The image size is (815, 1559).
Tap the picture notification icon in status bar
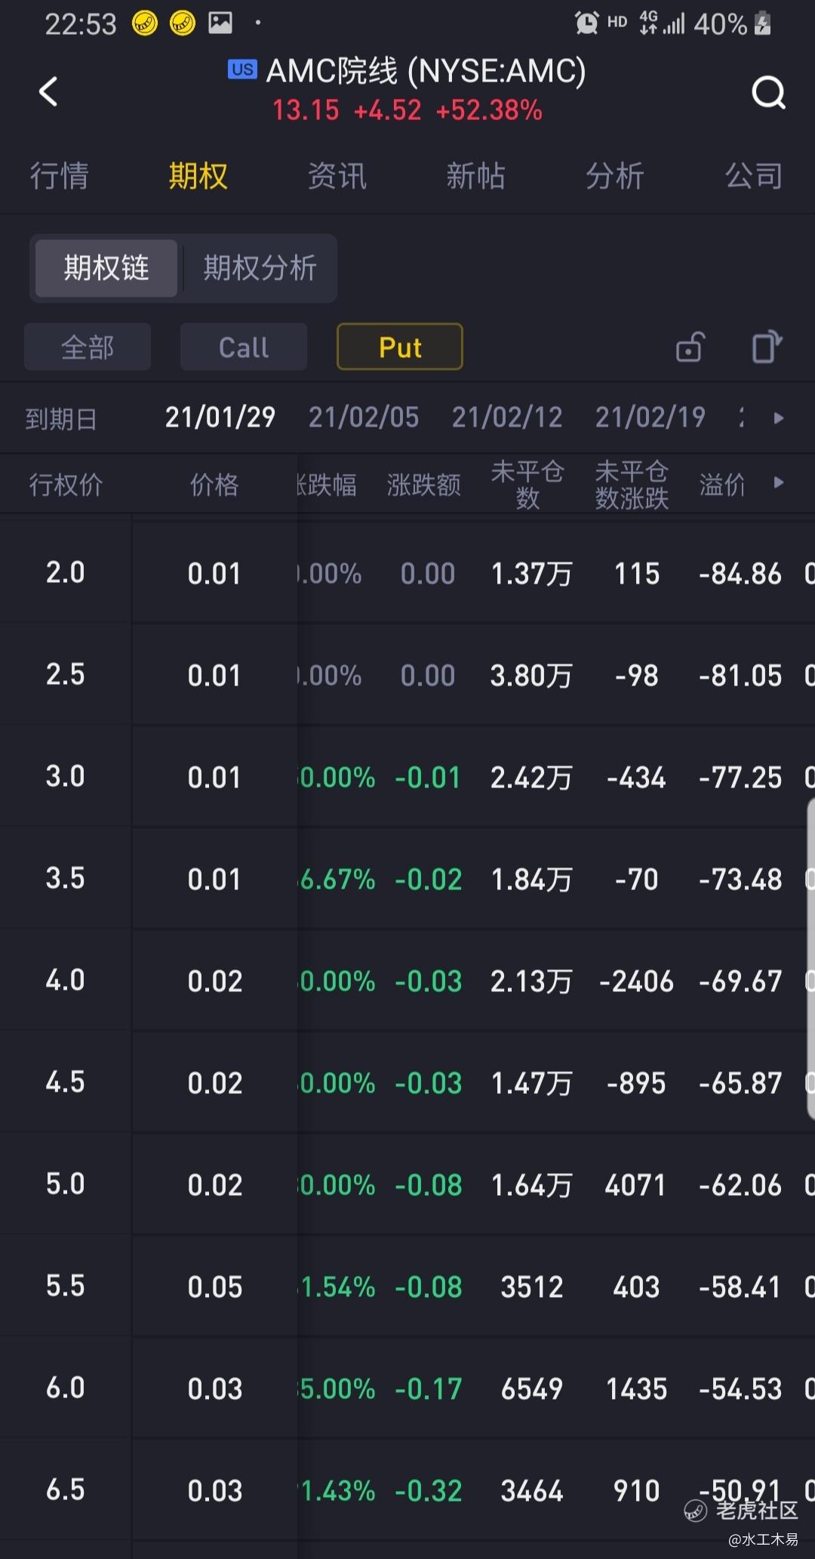pos(220,23)
